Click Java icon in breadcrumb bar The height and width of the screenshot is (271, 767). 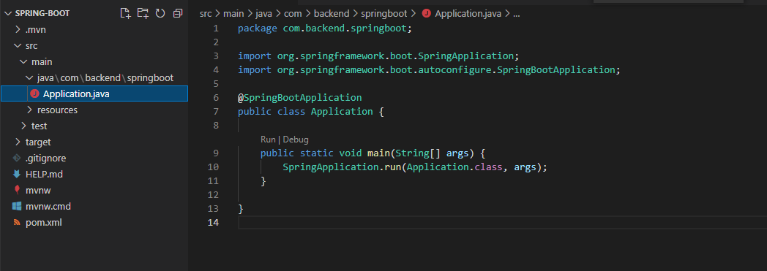(x=426, y=14)
